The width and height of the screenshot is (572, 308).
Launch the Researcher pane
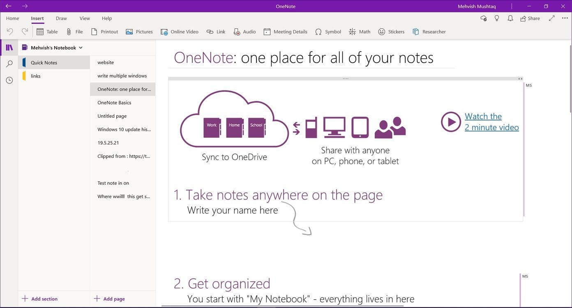pos(429,31)
